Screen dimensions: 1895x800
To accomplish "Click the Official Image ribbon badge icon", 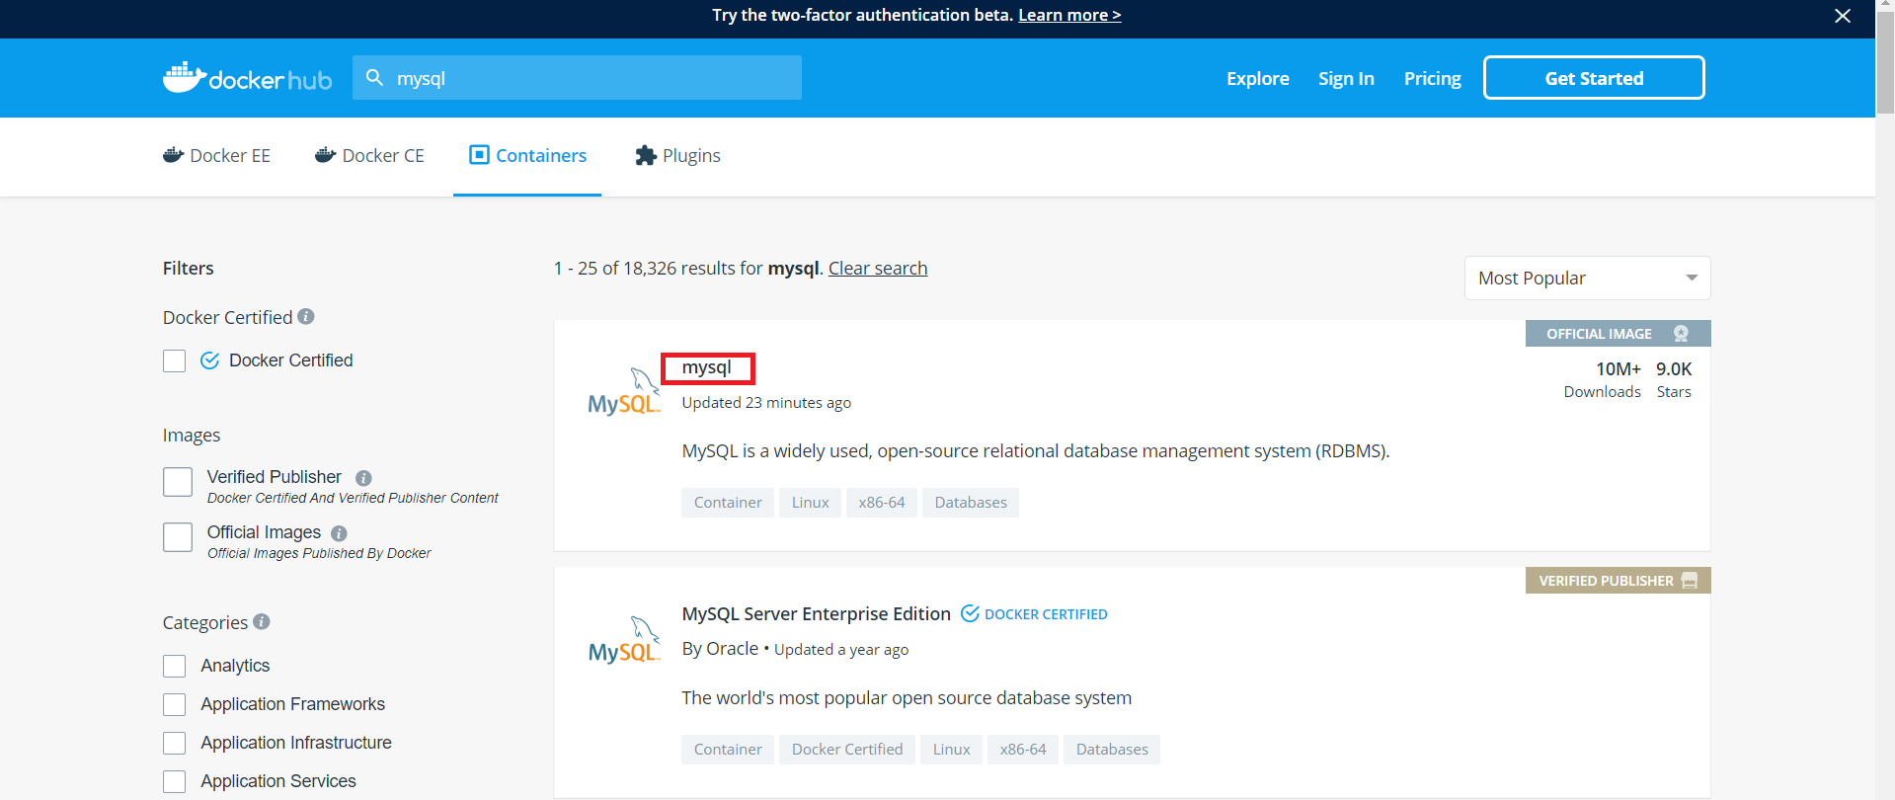I will coord(1681,334).
